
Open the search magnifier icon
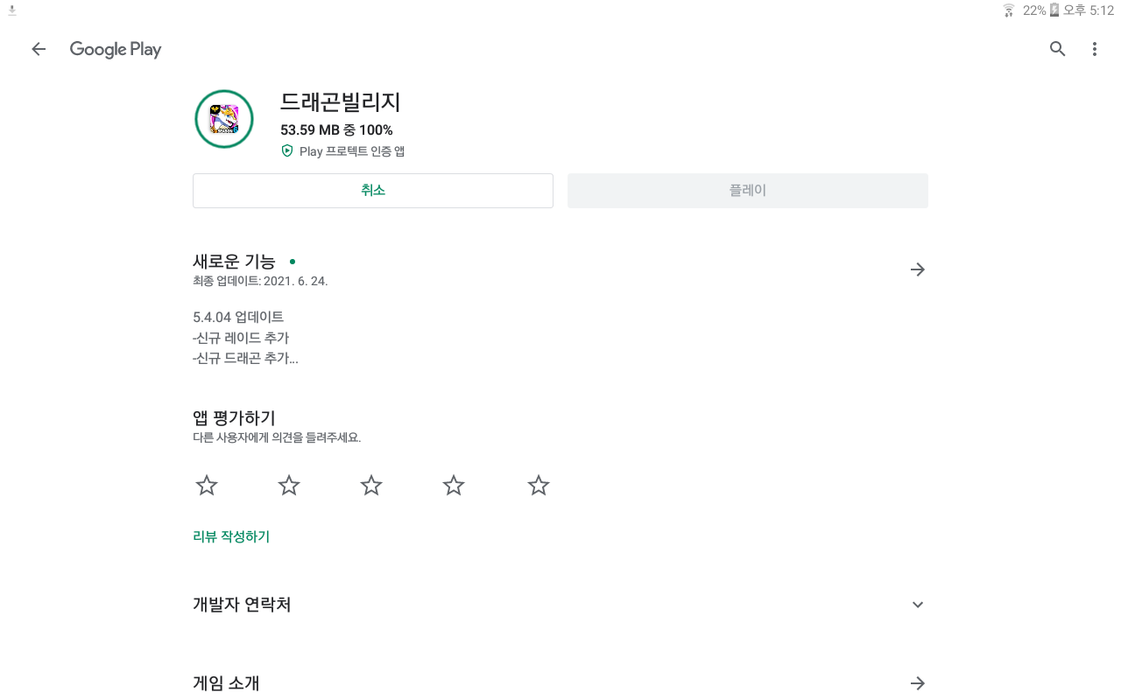1058,49
